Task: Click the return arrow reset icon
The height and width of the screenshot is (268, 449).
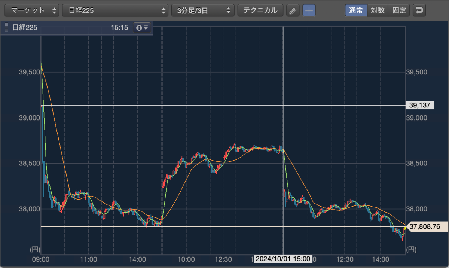Action: [419, 10]
